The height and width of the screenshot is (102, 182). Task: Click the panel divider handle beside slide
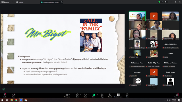[x=125, y=49]
